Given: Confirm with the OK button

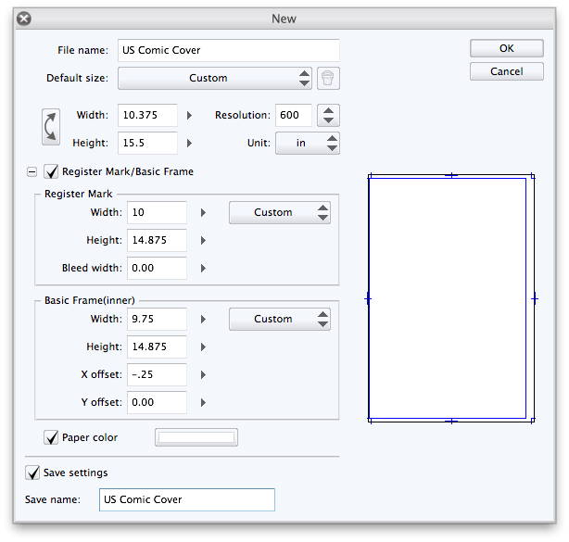Looking at the screenshot, I should coord(507,48).
